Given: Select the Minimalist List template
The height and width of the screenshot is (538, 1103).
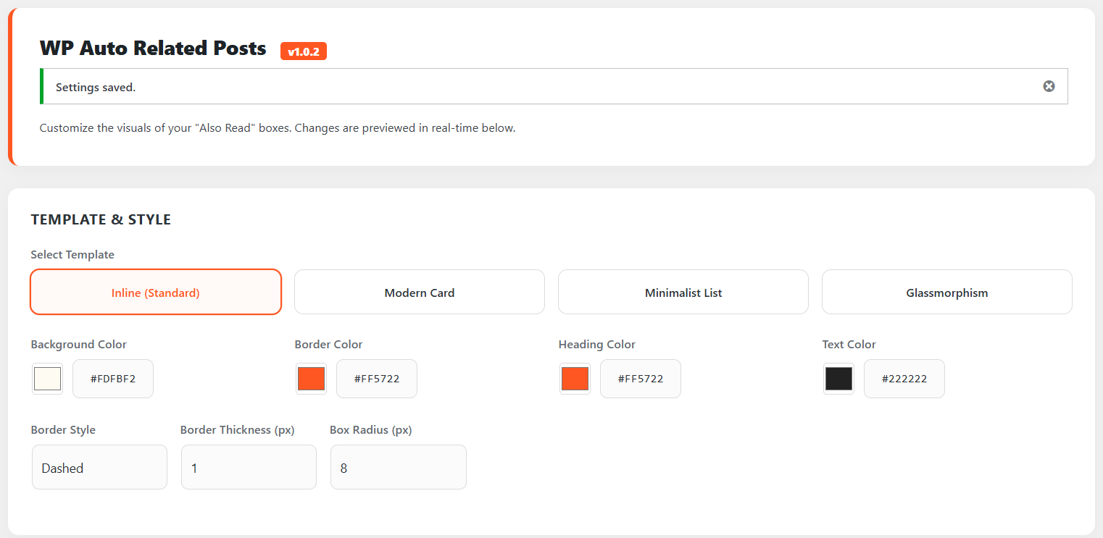Looking at the screenshot, I should [x=683, y=292].
